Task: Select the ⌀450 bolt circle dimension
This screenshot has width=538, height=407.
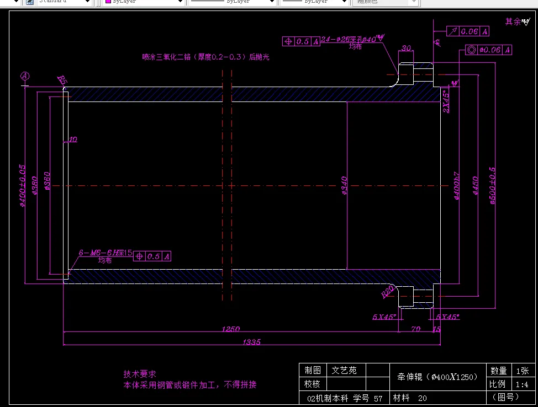Action: tap(475, 186)
